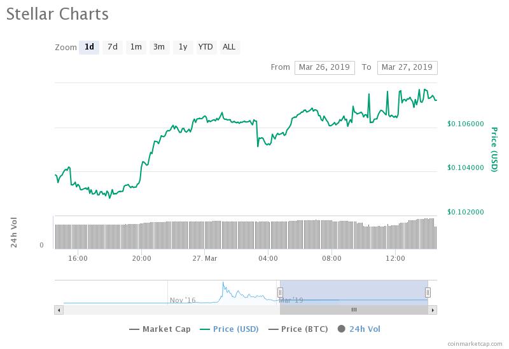Toggle the 24h Vol series

(359, 329)
